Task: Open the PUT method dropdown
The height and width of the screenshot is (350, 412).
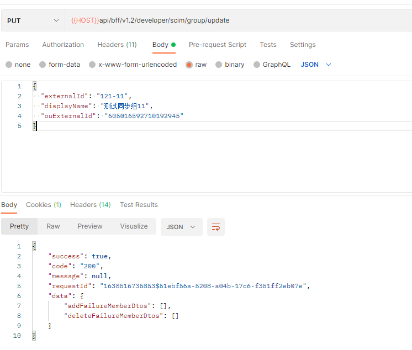Action: 32,20
